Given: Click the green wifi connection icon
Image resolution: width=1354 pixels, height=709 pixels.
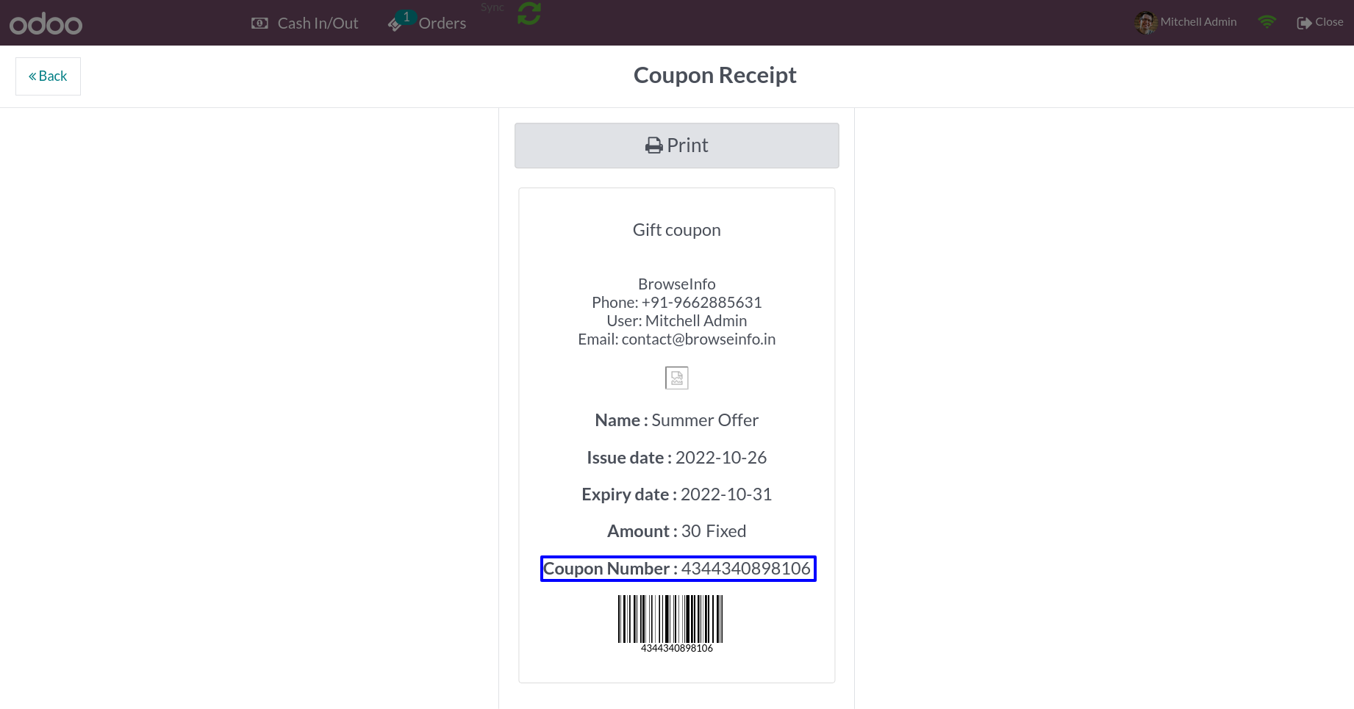Looking at the screenshot, I should pos(1267,22).
